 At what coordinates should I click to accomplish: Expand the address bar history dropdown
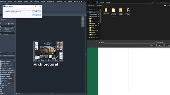[150, 2]
